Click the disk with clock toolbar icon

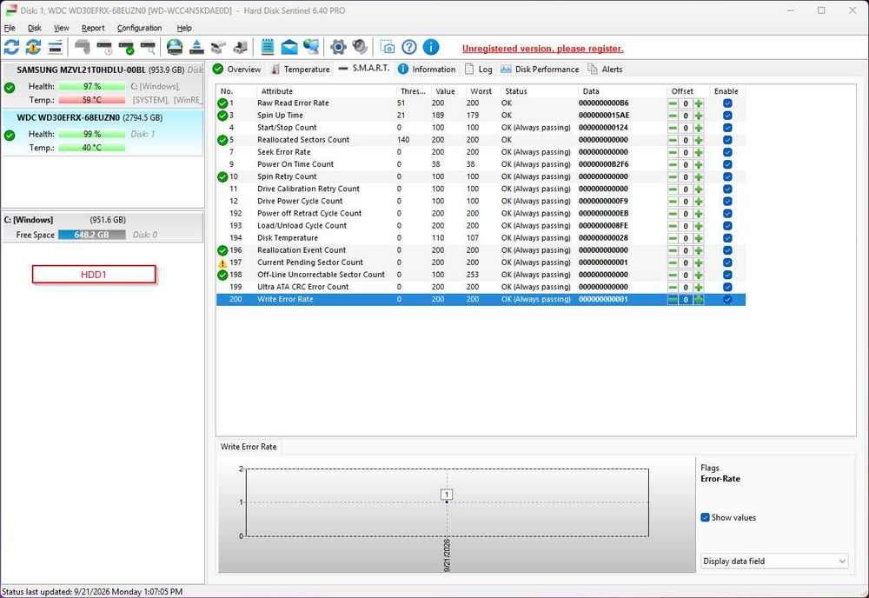(104, 47)
